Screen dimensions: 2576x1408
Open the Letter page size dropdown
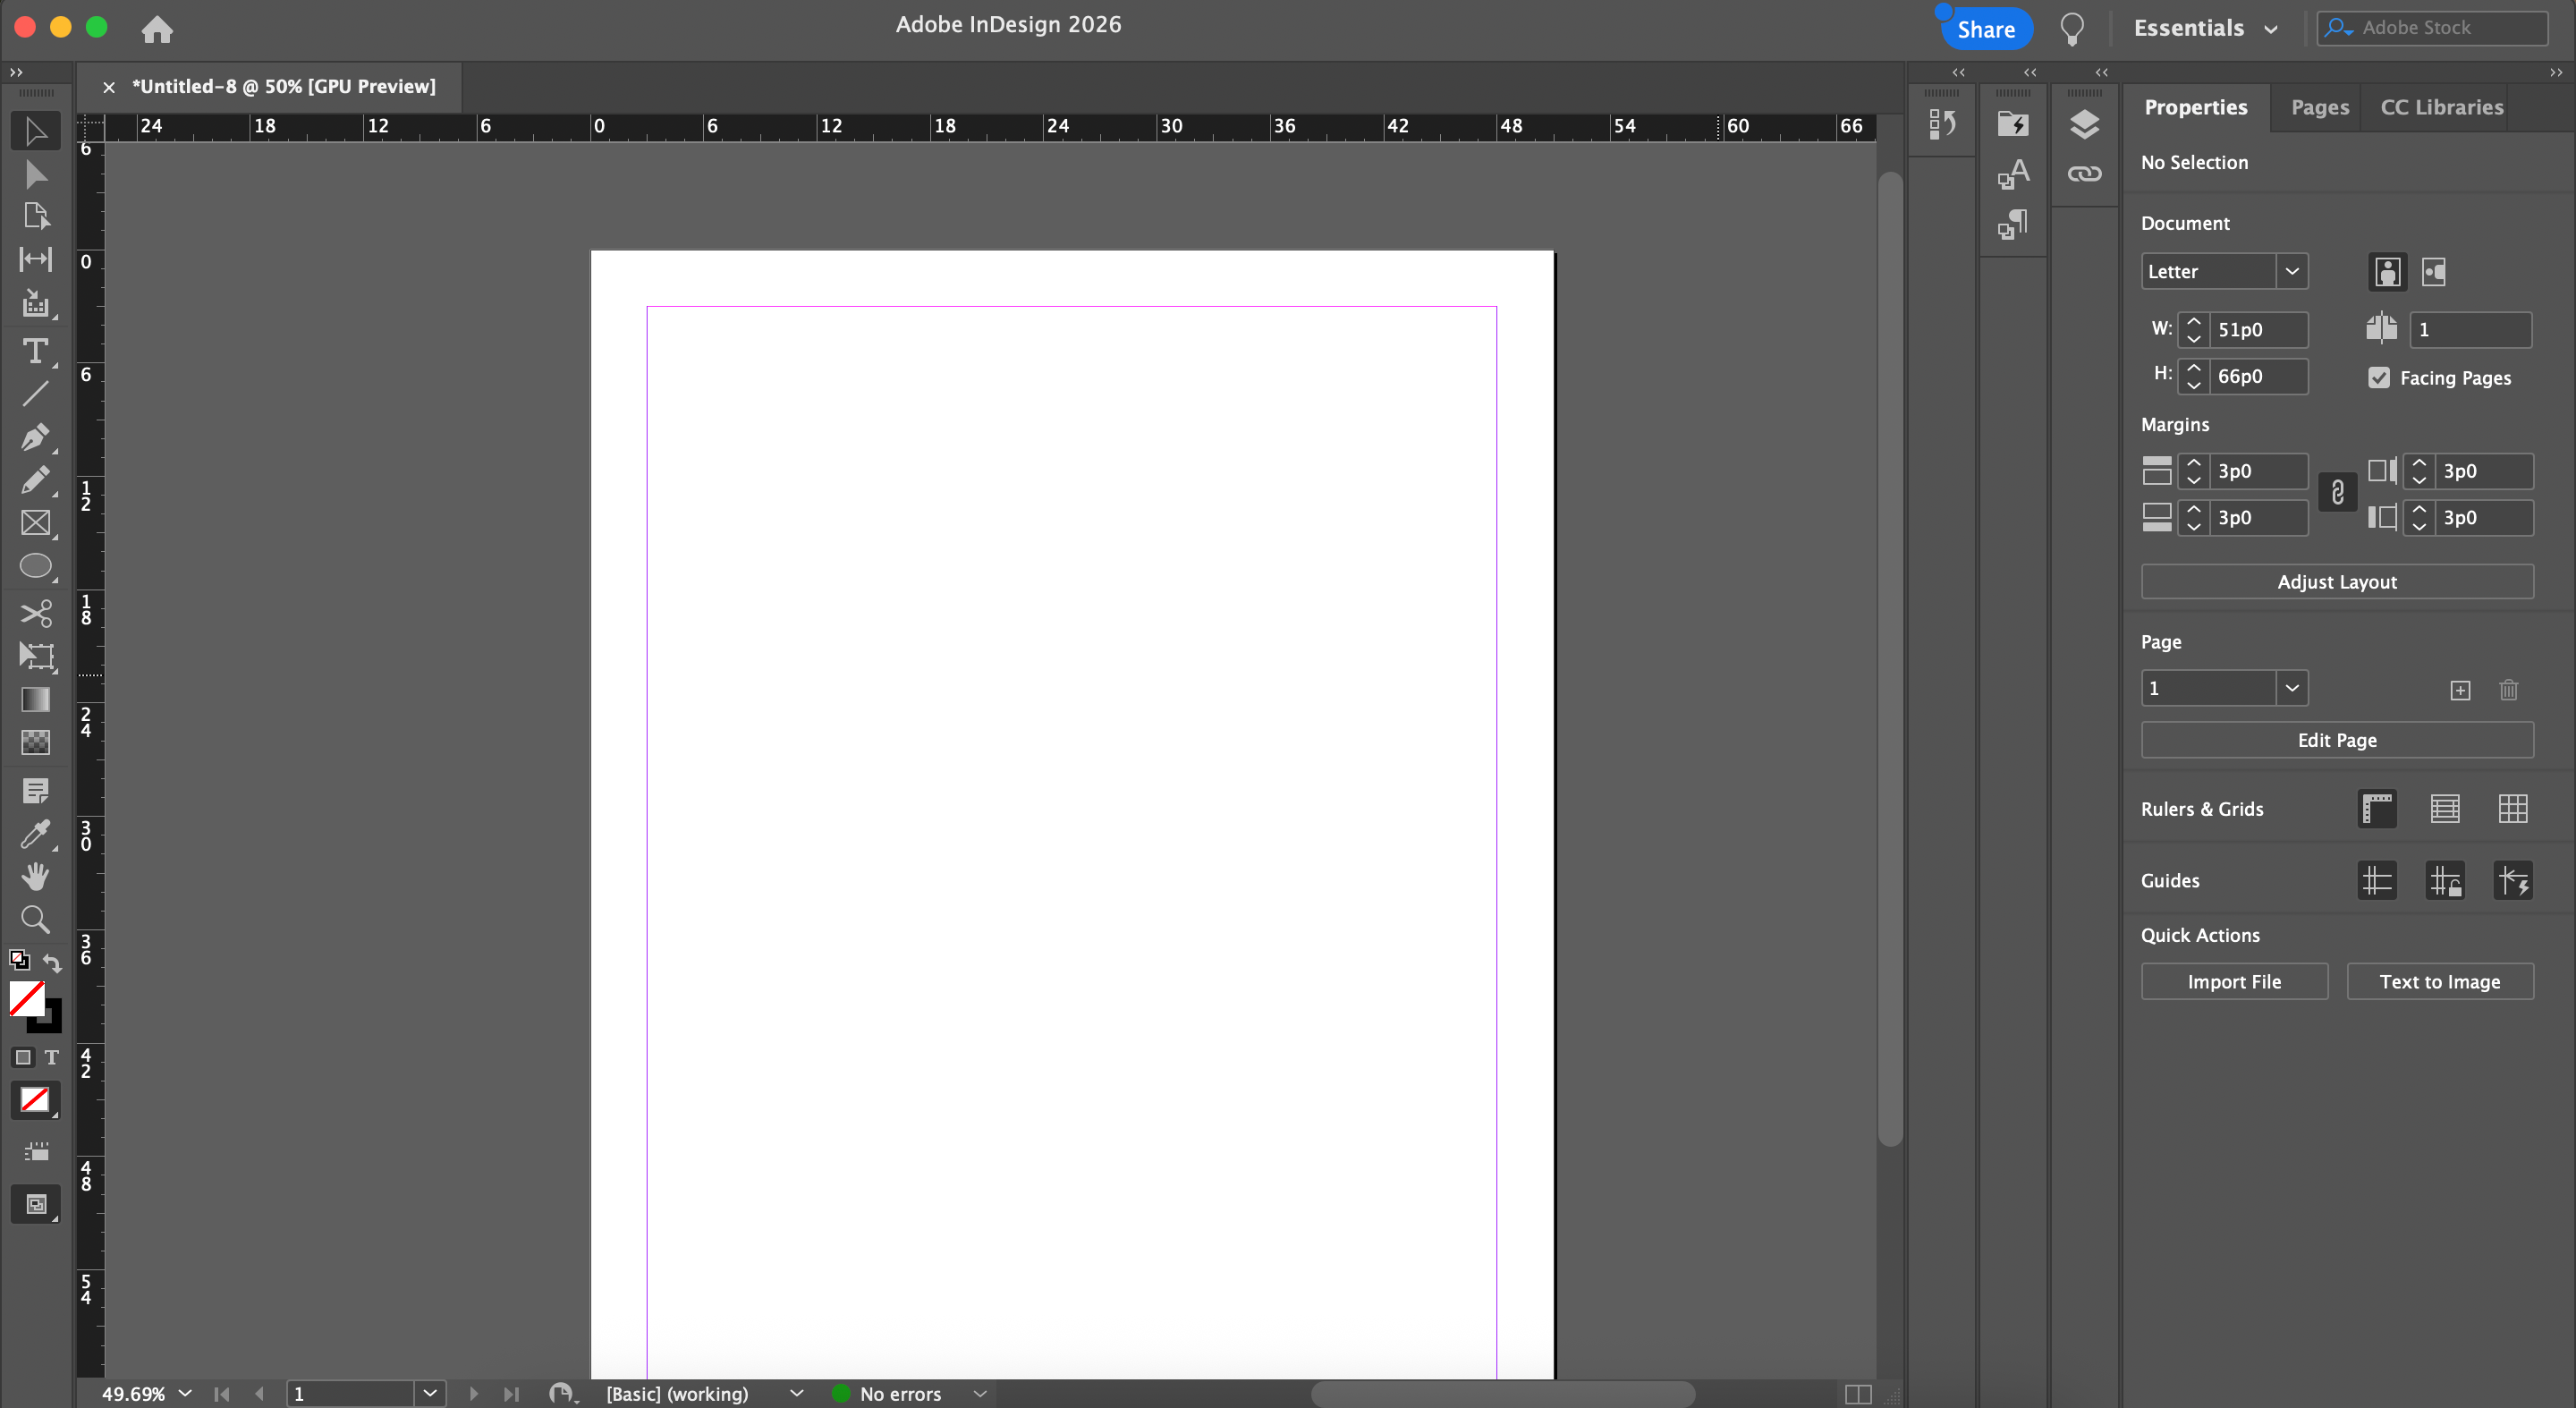point(2291,272)
